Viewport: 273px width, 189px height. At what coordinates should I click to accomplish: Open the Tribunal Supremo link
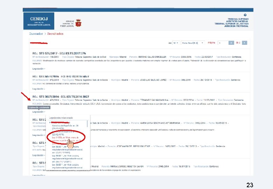(238, 19)
